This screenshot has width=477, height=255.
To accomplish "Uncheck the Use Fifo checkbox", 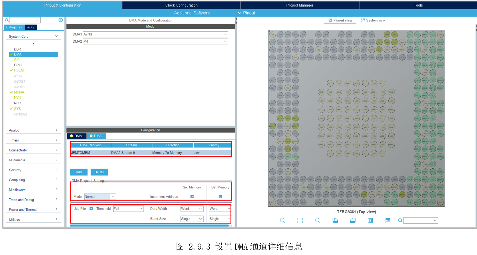I will point(91,209).
